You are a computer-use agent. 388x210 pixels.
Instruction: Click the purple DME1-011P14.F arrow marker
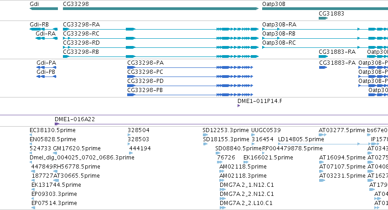pos(238,106)
